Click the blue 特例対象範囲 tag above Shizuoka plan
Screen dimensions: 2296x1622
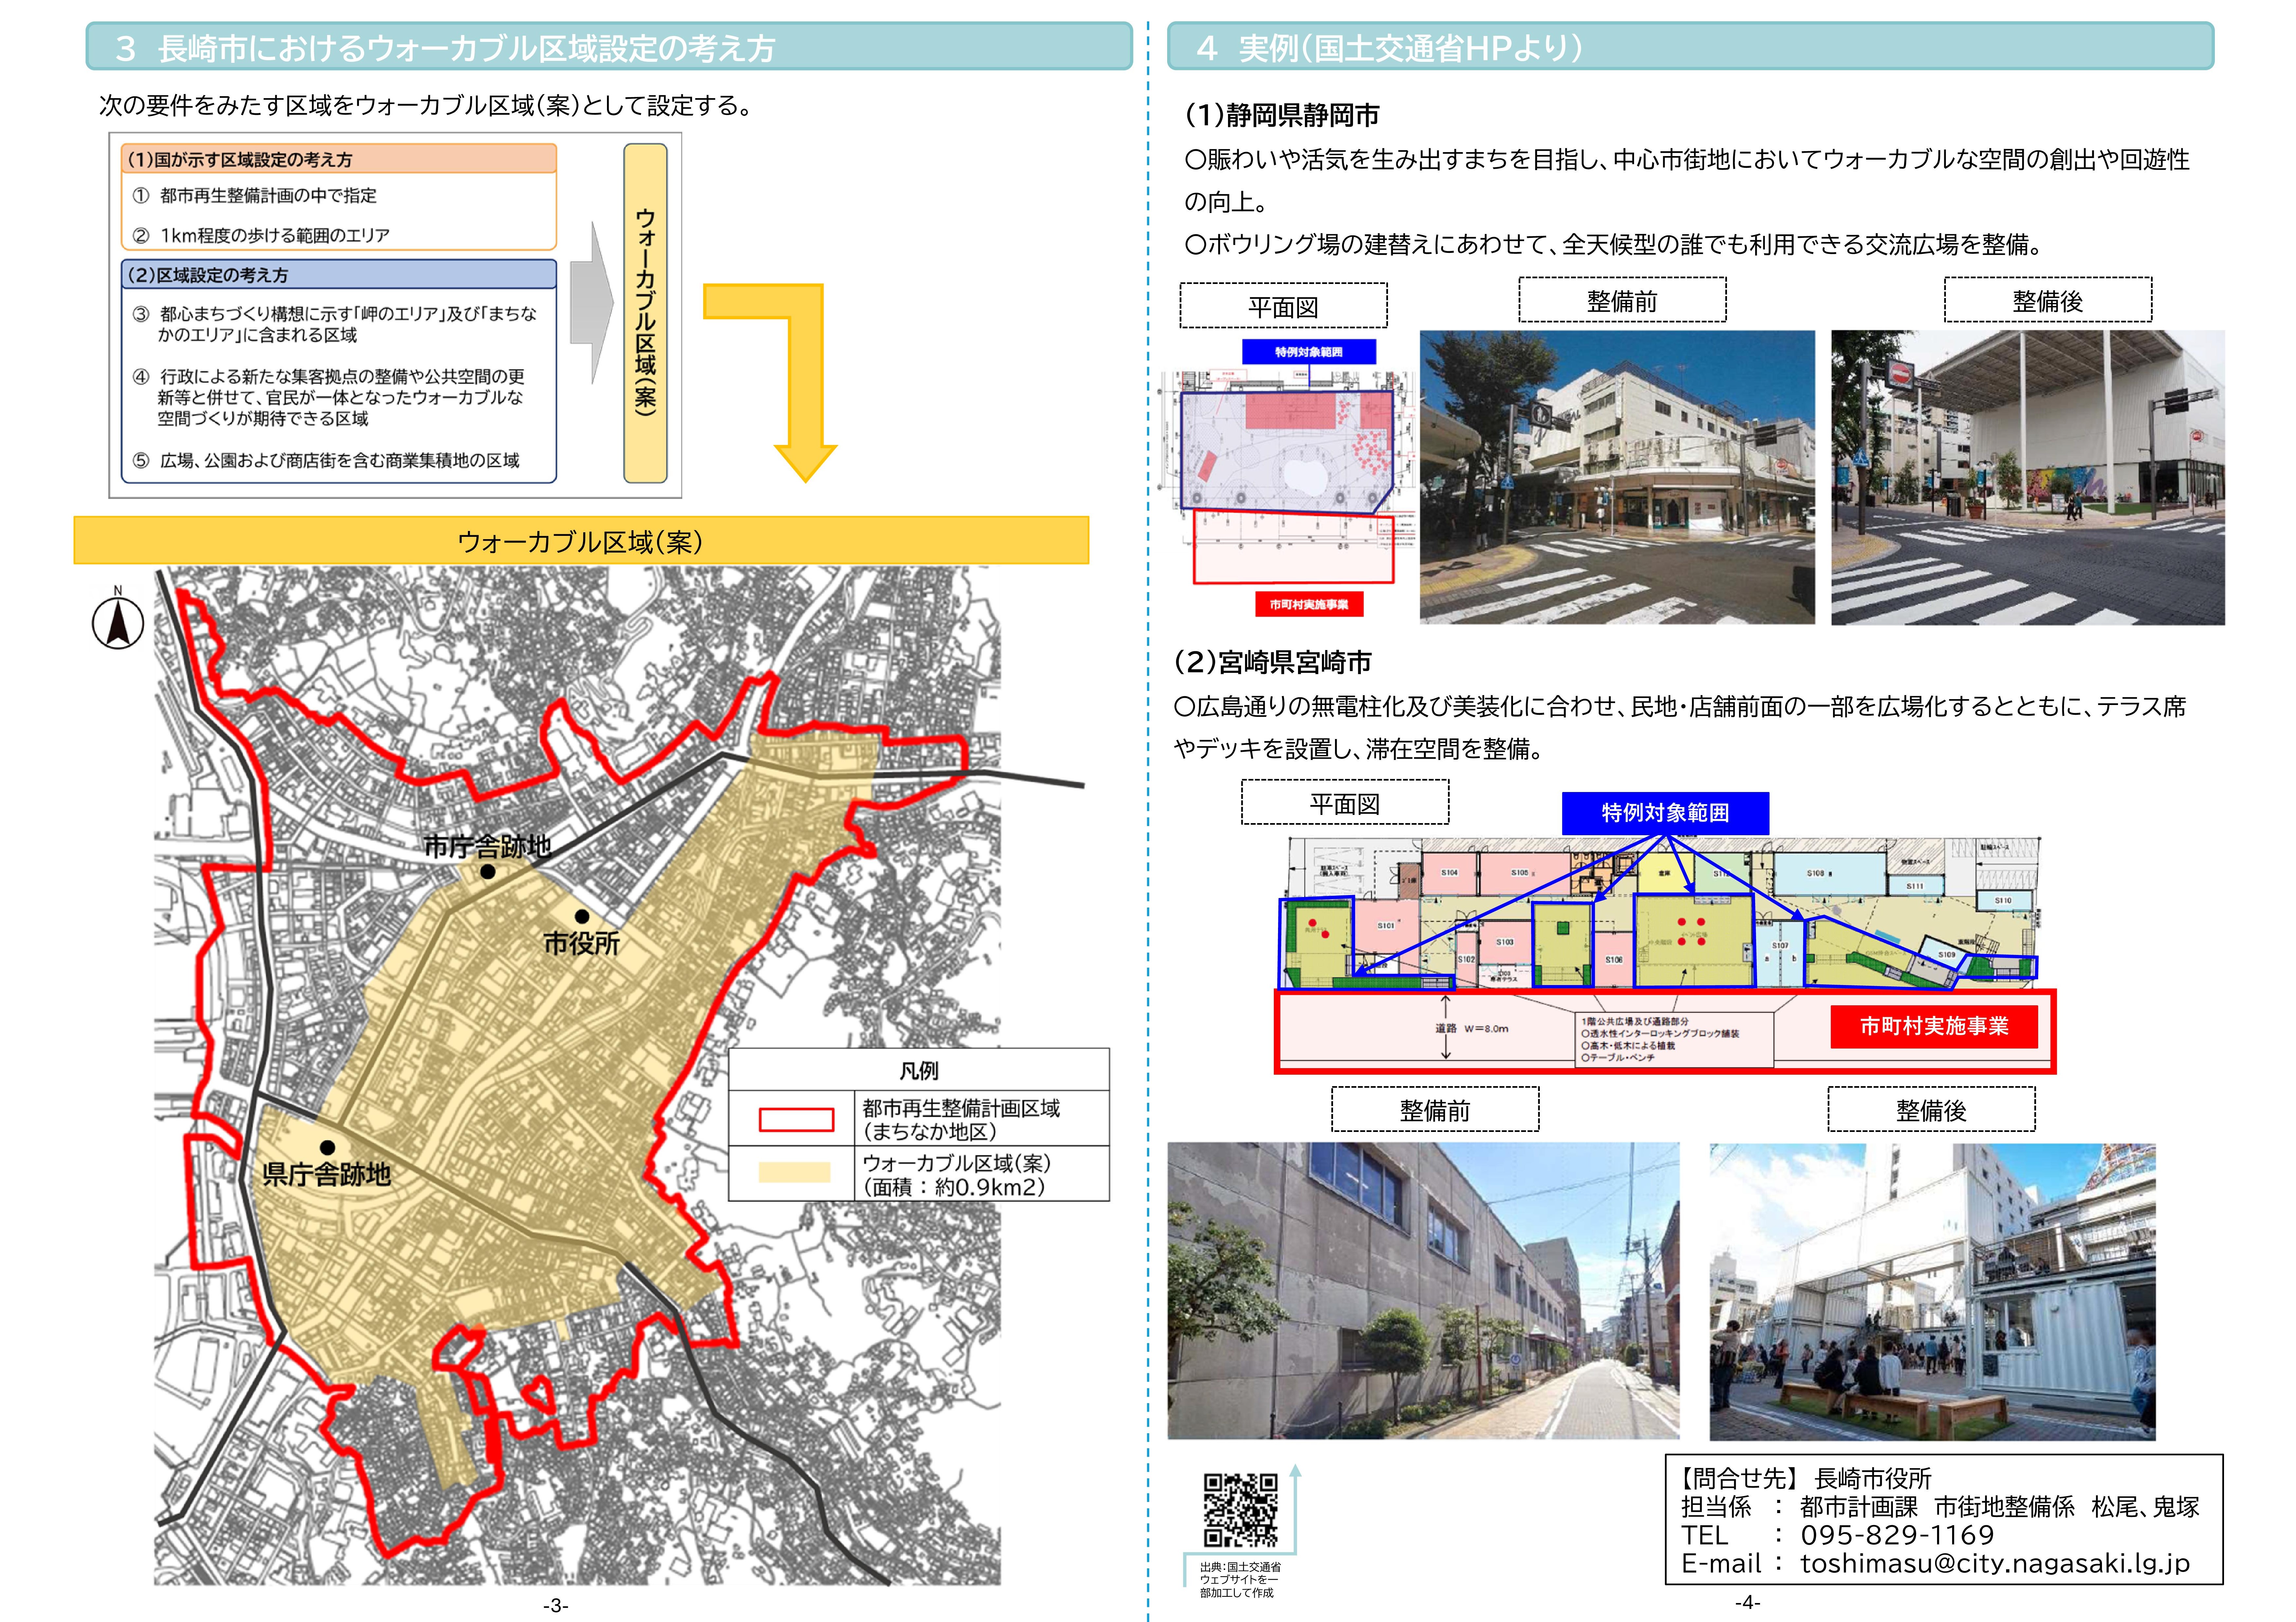(x=1309, y=352)
